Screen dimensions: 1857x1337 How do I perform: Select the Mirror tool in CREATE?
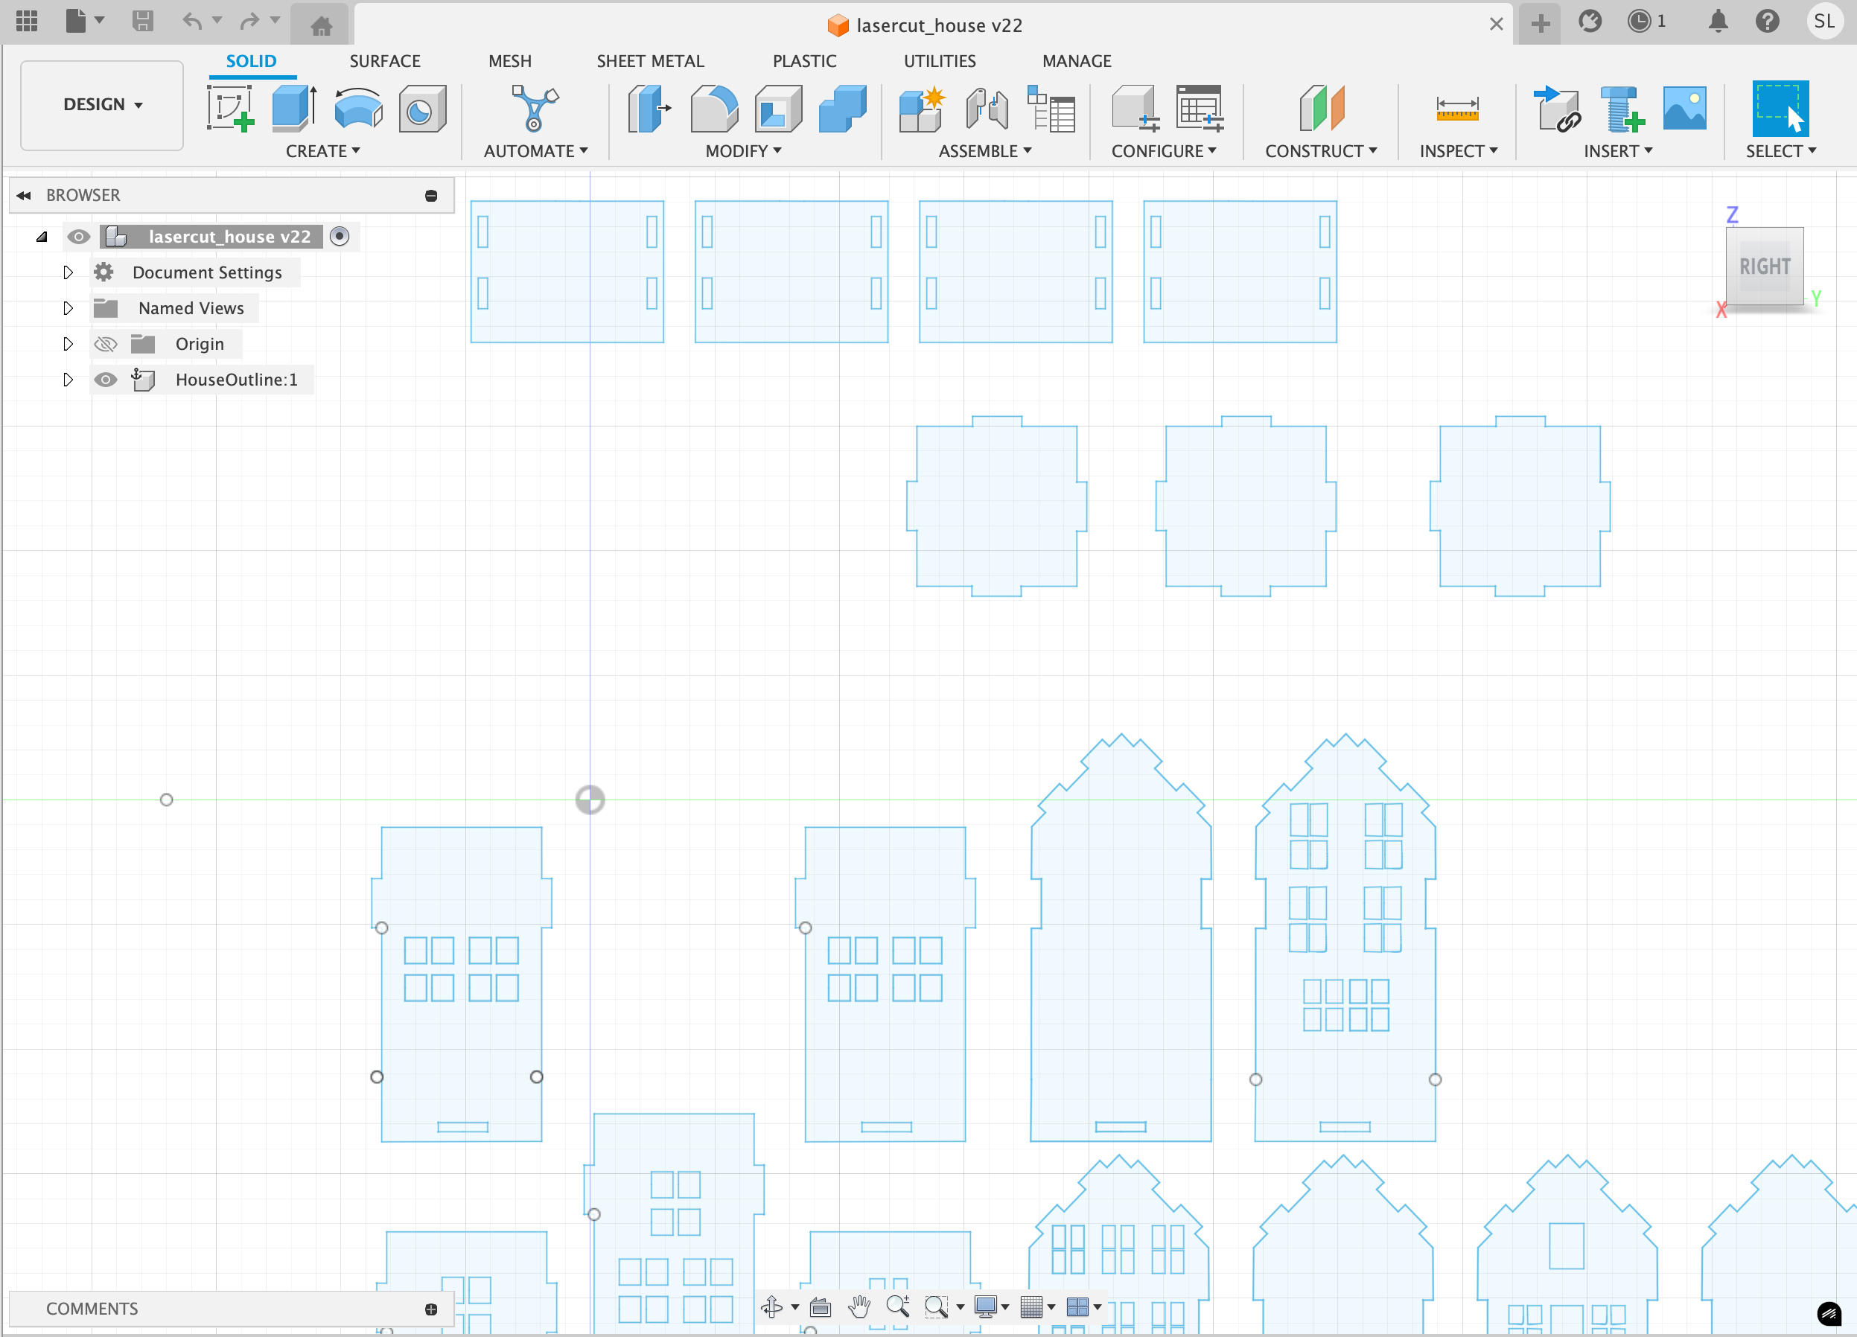325,150
